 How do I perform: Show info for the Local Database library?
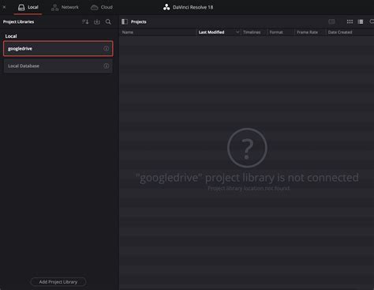point(107,66)
